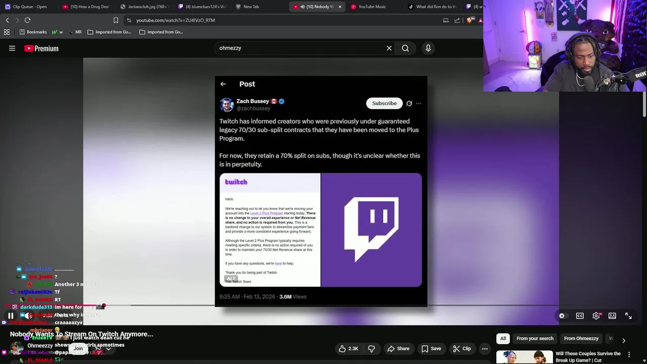Image resolution: width=647 pixels, height=364 pixels.
Task: Go to YouTube Premium home logo
Action: coord(41,49)
